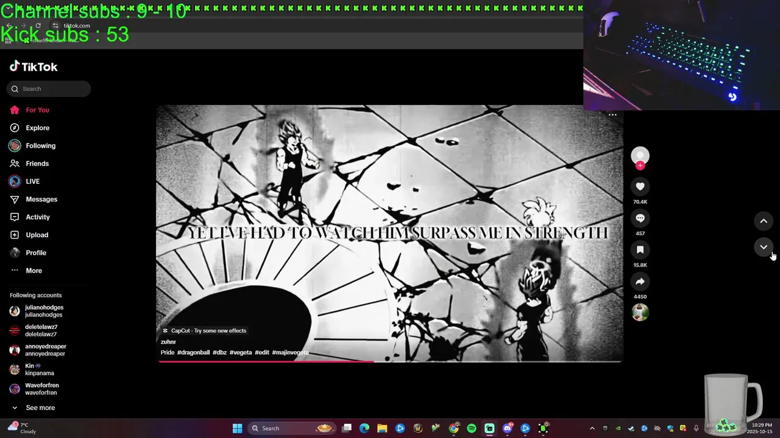Open the green-and-black B icon in the taskbar
780x438 pixels.
544,428
